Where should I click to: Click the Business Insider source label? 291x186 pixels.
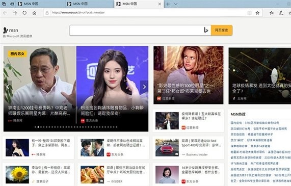[197, 154]
